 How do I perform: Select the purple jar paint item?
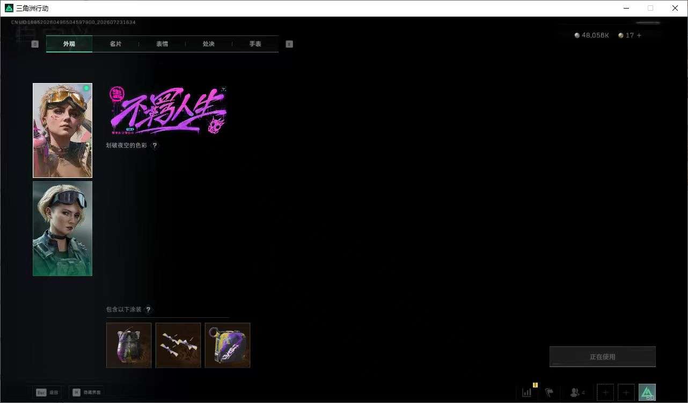pyautogui.click(x=129, y=345)
